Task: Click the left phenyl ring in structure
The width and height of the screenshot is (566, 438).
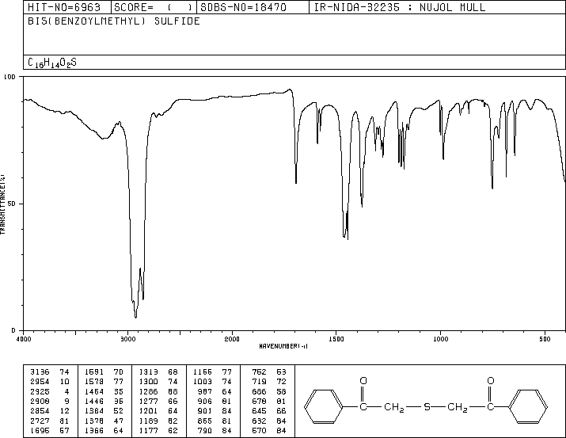Action: pyautogui.click(x=324, y=406)
